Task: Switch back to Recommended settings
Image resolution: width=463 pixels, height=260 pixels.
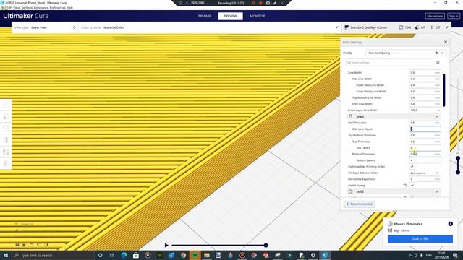Action: [x=359, y=204]
